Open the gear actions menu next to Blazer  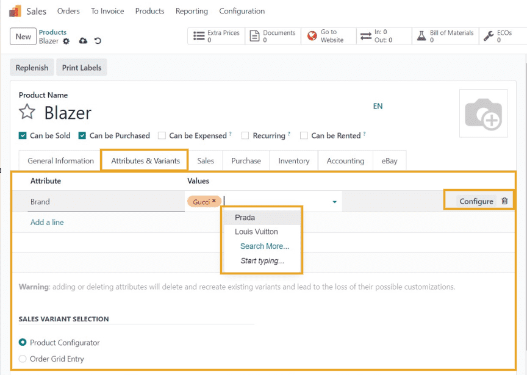pyautogui.click(x=66, y=41)
